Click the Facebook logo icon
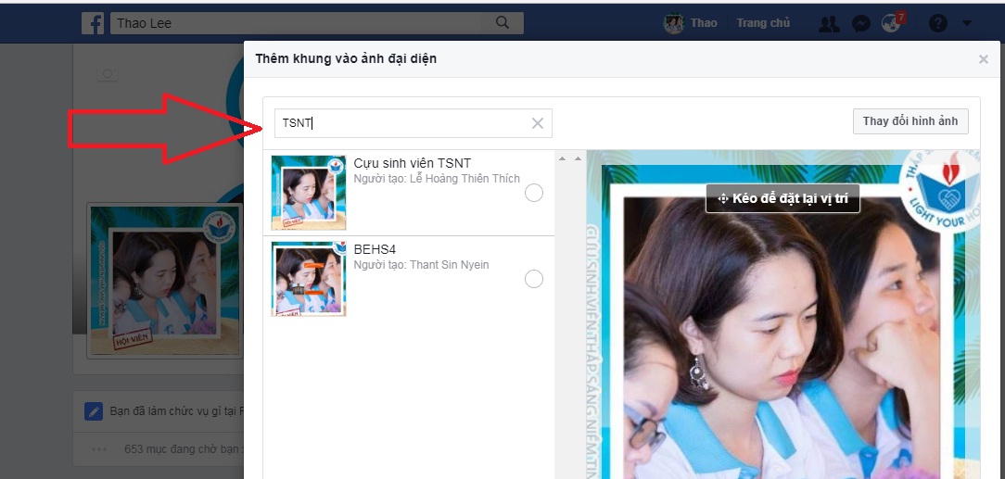Viewport: 1005px width, 479px height. (x=93, y=24)
